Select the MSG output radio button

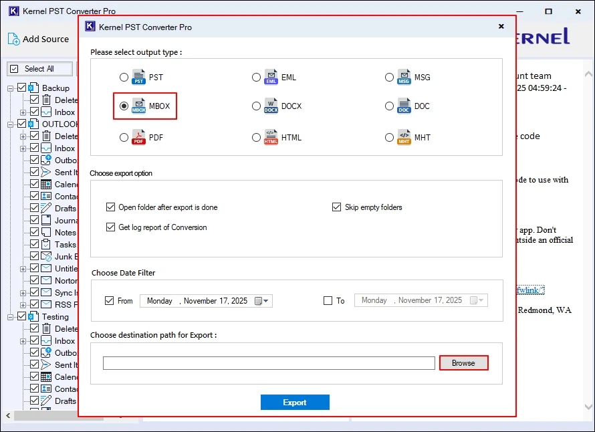[390, 78]
